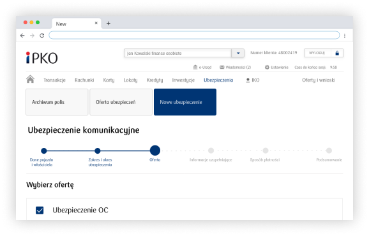The image size is (369, 236).
Task: Click the Jan Kowalski finanse osobiste field
Action: click(177, 53)
